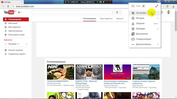Screen dimensions: 177x99
Task: Open browser downloads arrow icon
Action: pos(173,6)
